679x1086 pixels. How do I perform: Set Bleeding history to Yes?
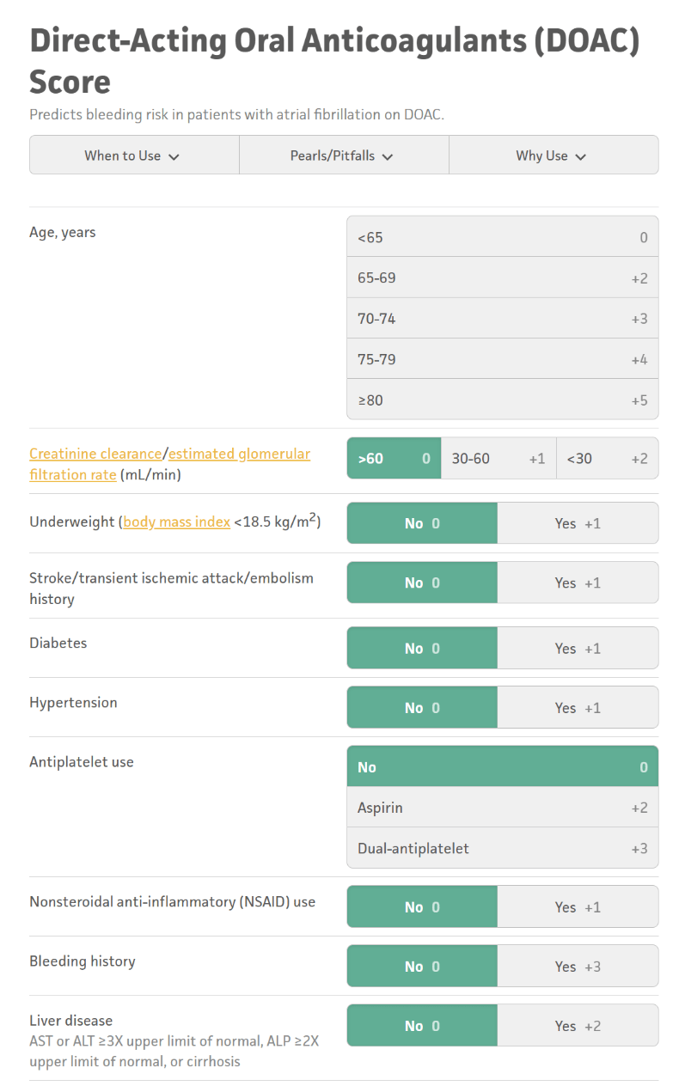(x=578, y=966)
